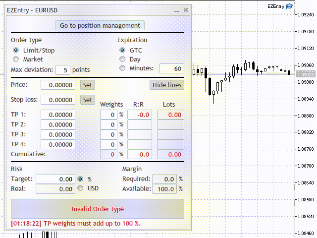The image size is (317, 238).
Task: Click the TP 4 weight field
Action: tap(108, 144)
